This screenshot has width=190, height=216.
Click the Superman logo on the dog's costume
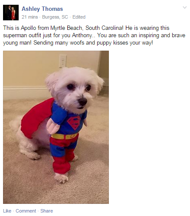74,122
